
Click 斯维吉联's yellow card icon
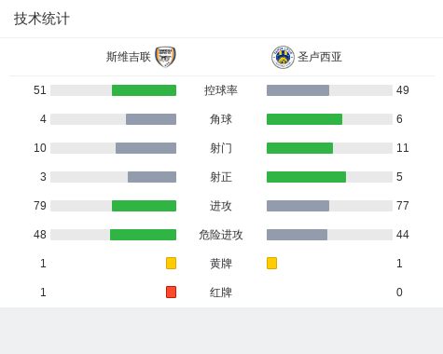[x=171, y=263]
